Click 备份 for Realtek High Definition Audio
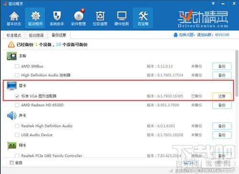The image size is (239, 174). 222,126
